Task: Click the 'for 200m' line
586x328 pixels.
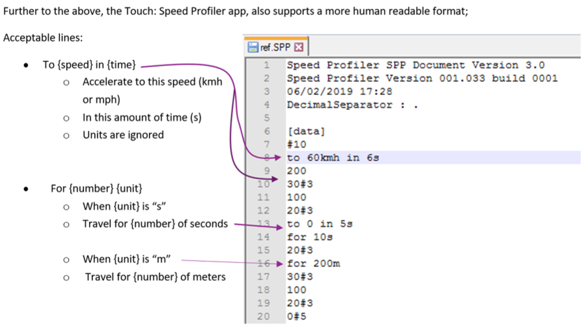Action: tap(313, 264)
